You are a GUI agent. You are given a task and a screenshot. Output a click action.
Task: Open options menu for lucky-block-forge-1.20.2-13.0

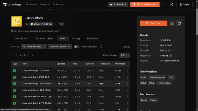click(127, 71)
